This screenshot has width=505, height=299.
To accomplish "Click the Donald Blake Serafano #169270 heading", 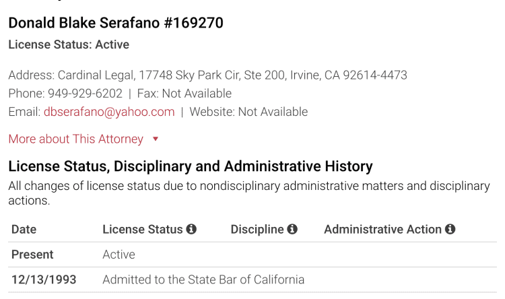I will [x=116, y=23].
